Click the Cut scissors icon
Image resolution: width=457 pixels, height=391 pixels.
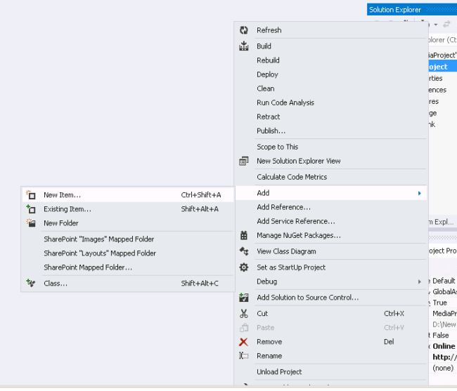click(244, 314)
